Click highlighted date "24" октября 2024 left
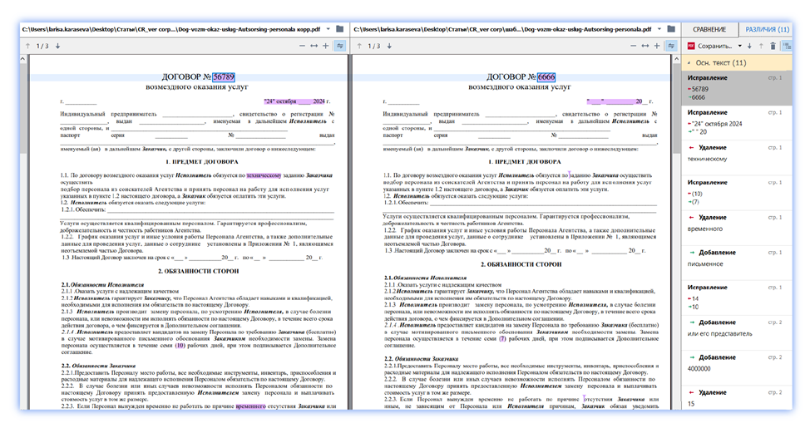 (294, 101)
